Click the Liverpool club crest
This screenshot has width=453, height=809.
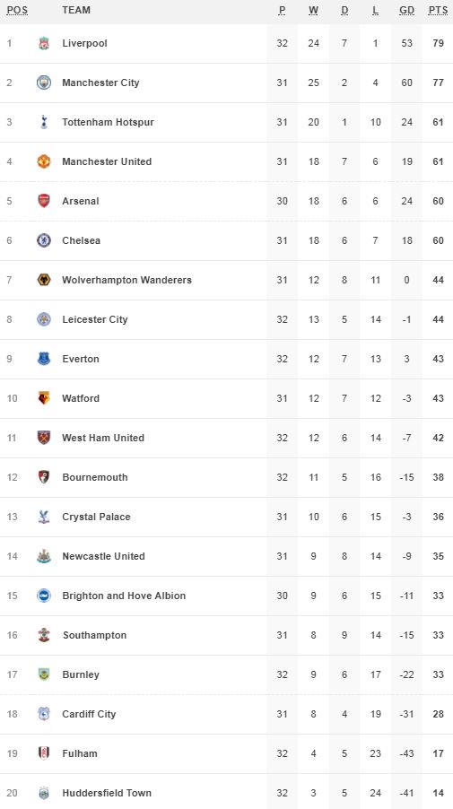click(44, 43)
